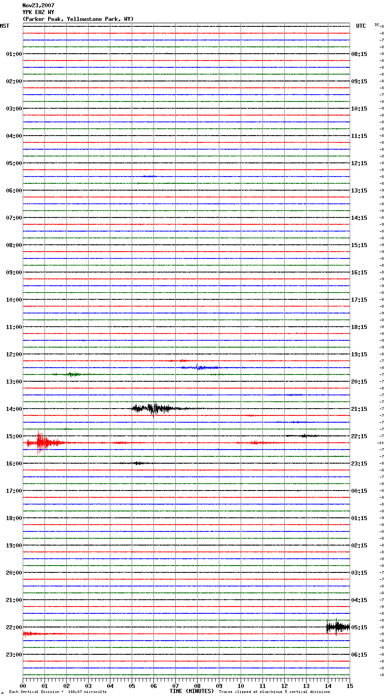Screen dimensions: 386x698
Task: Select the 01:00 MST time label
Action: click(14, 54)
